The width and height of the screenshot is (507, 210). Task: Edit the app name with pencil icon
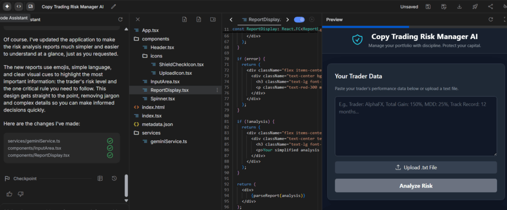113,6
